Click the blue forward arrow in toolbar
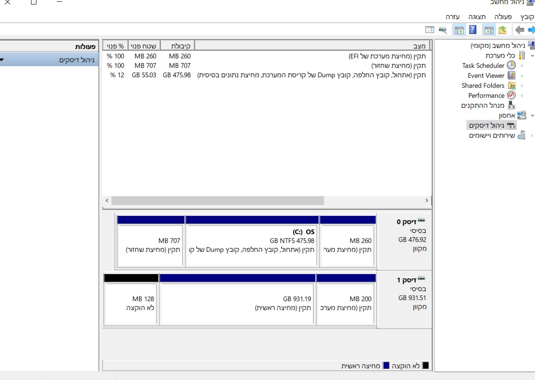The height and width of the screenshot is (380, 535). 531,30
